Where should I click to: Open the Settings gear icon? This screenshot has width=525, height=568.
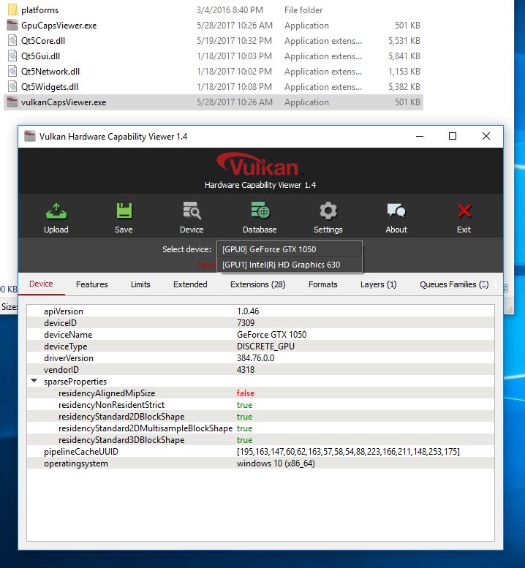click(x=328, y=211)
